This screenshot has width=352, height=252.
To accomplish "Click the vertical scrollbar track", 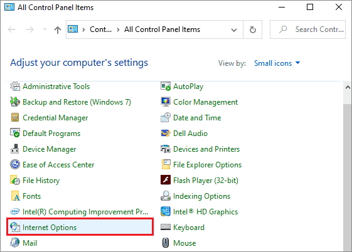I will pyautogui.click(x=348, y=177).
